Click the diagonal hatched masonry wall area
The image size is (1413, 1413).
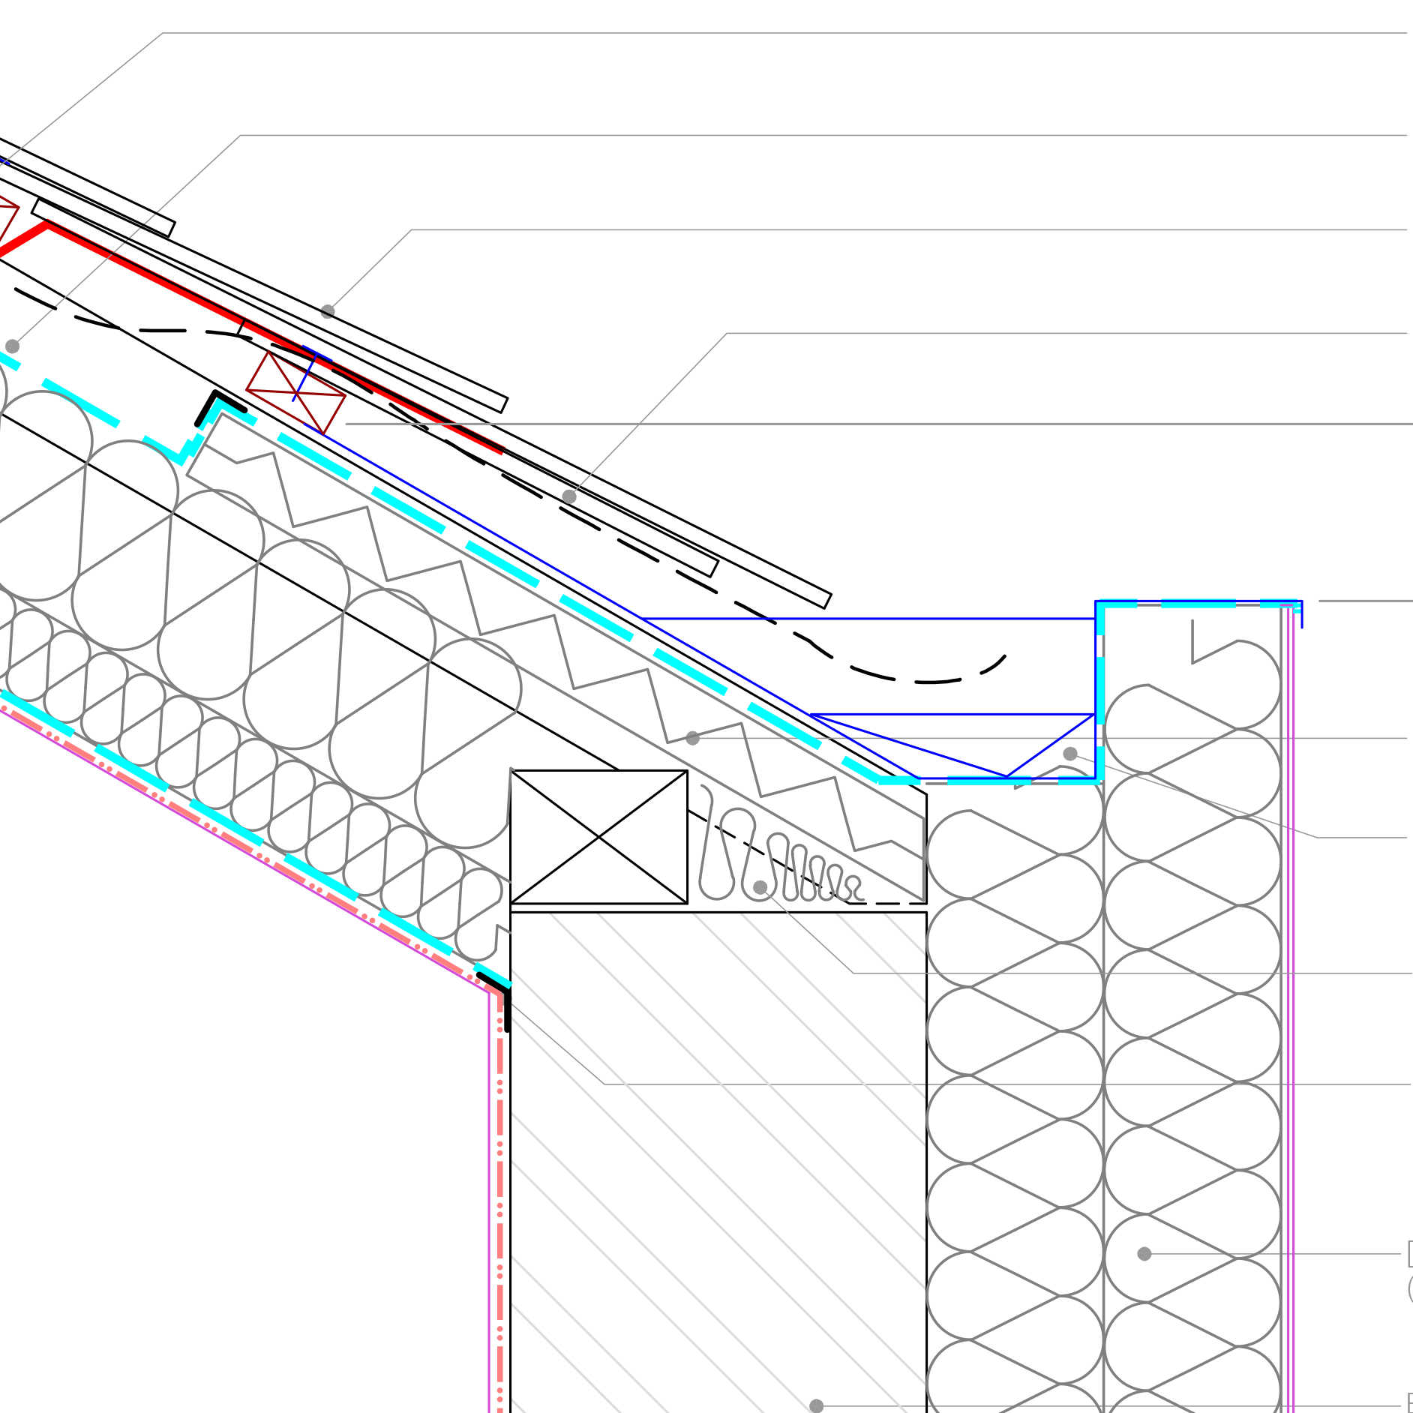(x=712, y=1162)
